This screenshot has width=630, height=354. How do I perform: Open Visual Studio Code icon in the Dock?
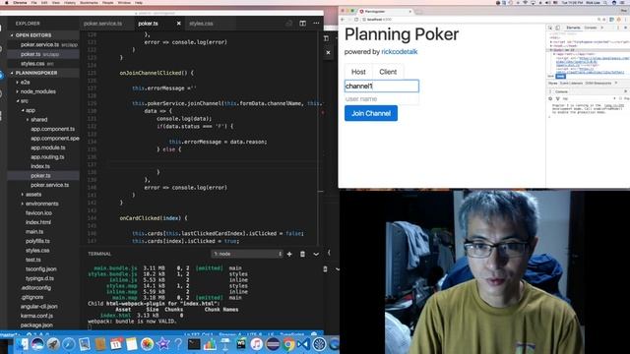[x=304, y=344]
